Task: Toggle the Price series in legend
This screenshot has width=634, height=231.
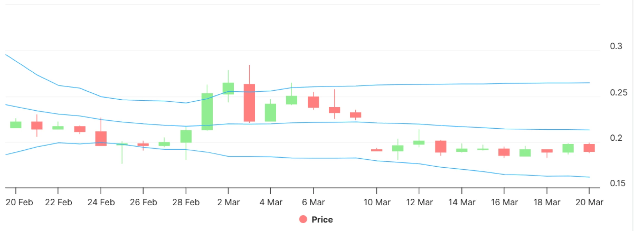Action: pos(322,219)
